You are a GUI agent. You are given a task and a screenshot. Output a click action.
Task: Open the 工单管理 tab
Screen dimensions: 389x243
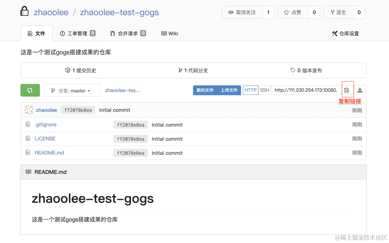pyautogui.click(x=77, y=33)
